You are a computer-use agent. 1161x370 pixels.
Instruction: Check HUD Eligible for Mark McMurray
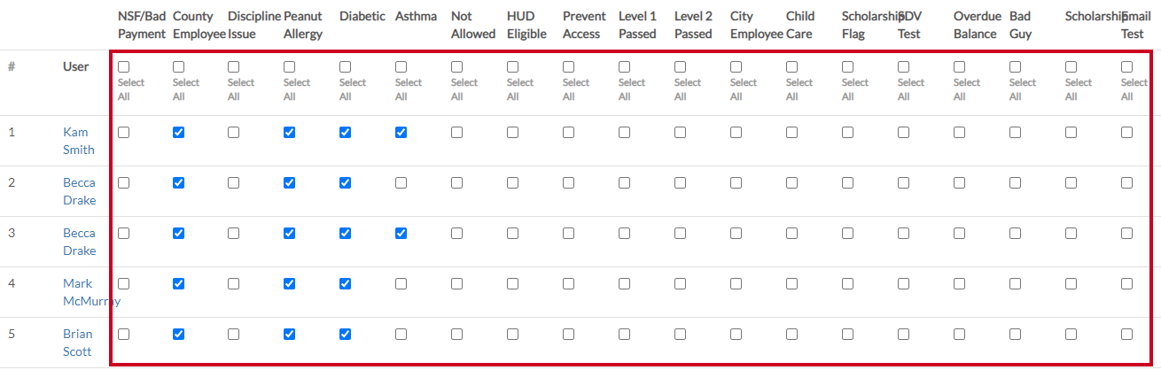[x=512, y=284]
